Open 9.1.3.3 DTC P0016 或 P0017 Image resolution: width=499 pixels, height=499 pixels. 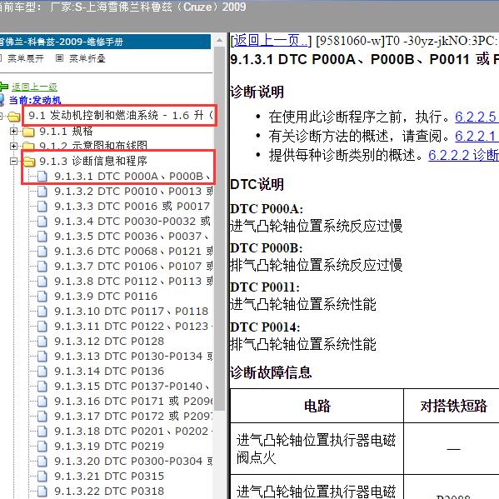click(132, 207)
